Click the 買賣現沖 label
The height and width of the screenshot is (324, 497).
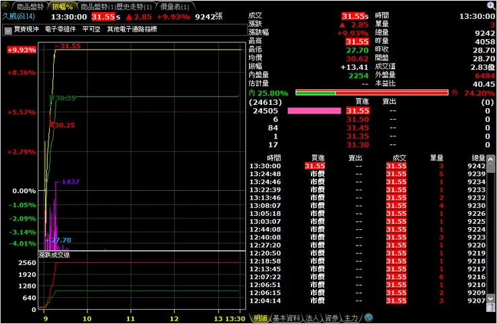coord(26,29)
